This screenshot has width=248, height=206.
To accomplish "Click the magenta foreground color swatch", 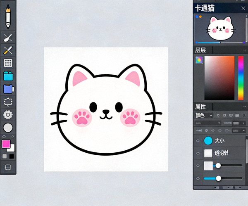I will (x=6, y=144).
